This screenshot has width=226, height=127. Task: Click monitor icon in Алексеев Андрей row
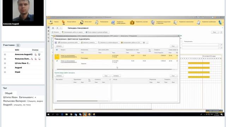point(39,54)
